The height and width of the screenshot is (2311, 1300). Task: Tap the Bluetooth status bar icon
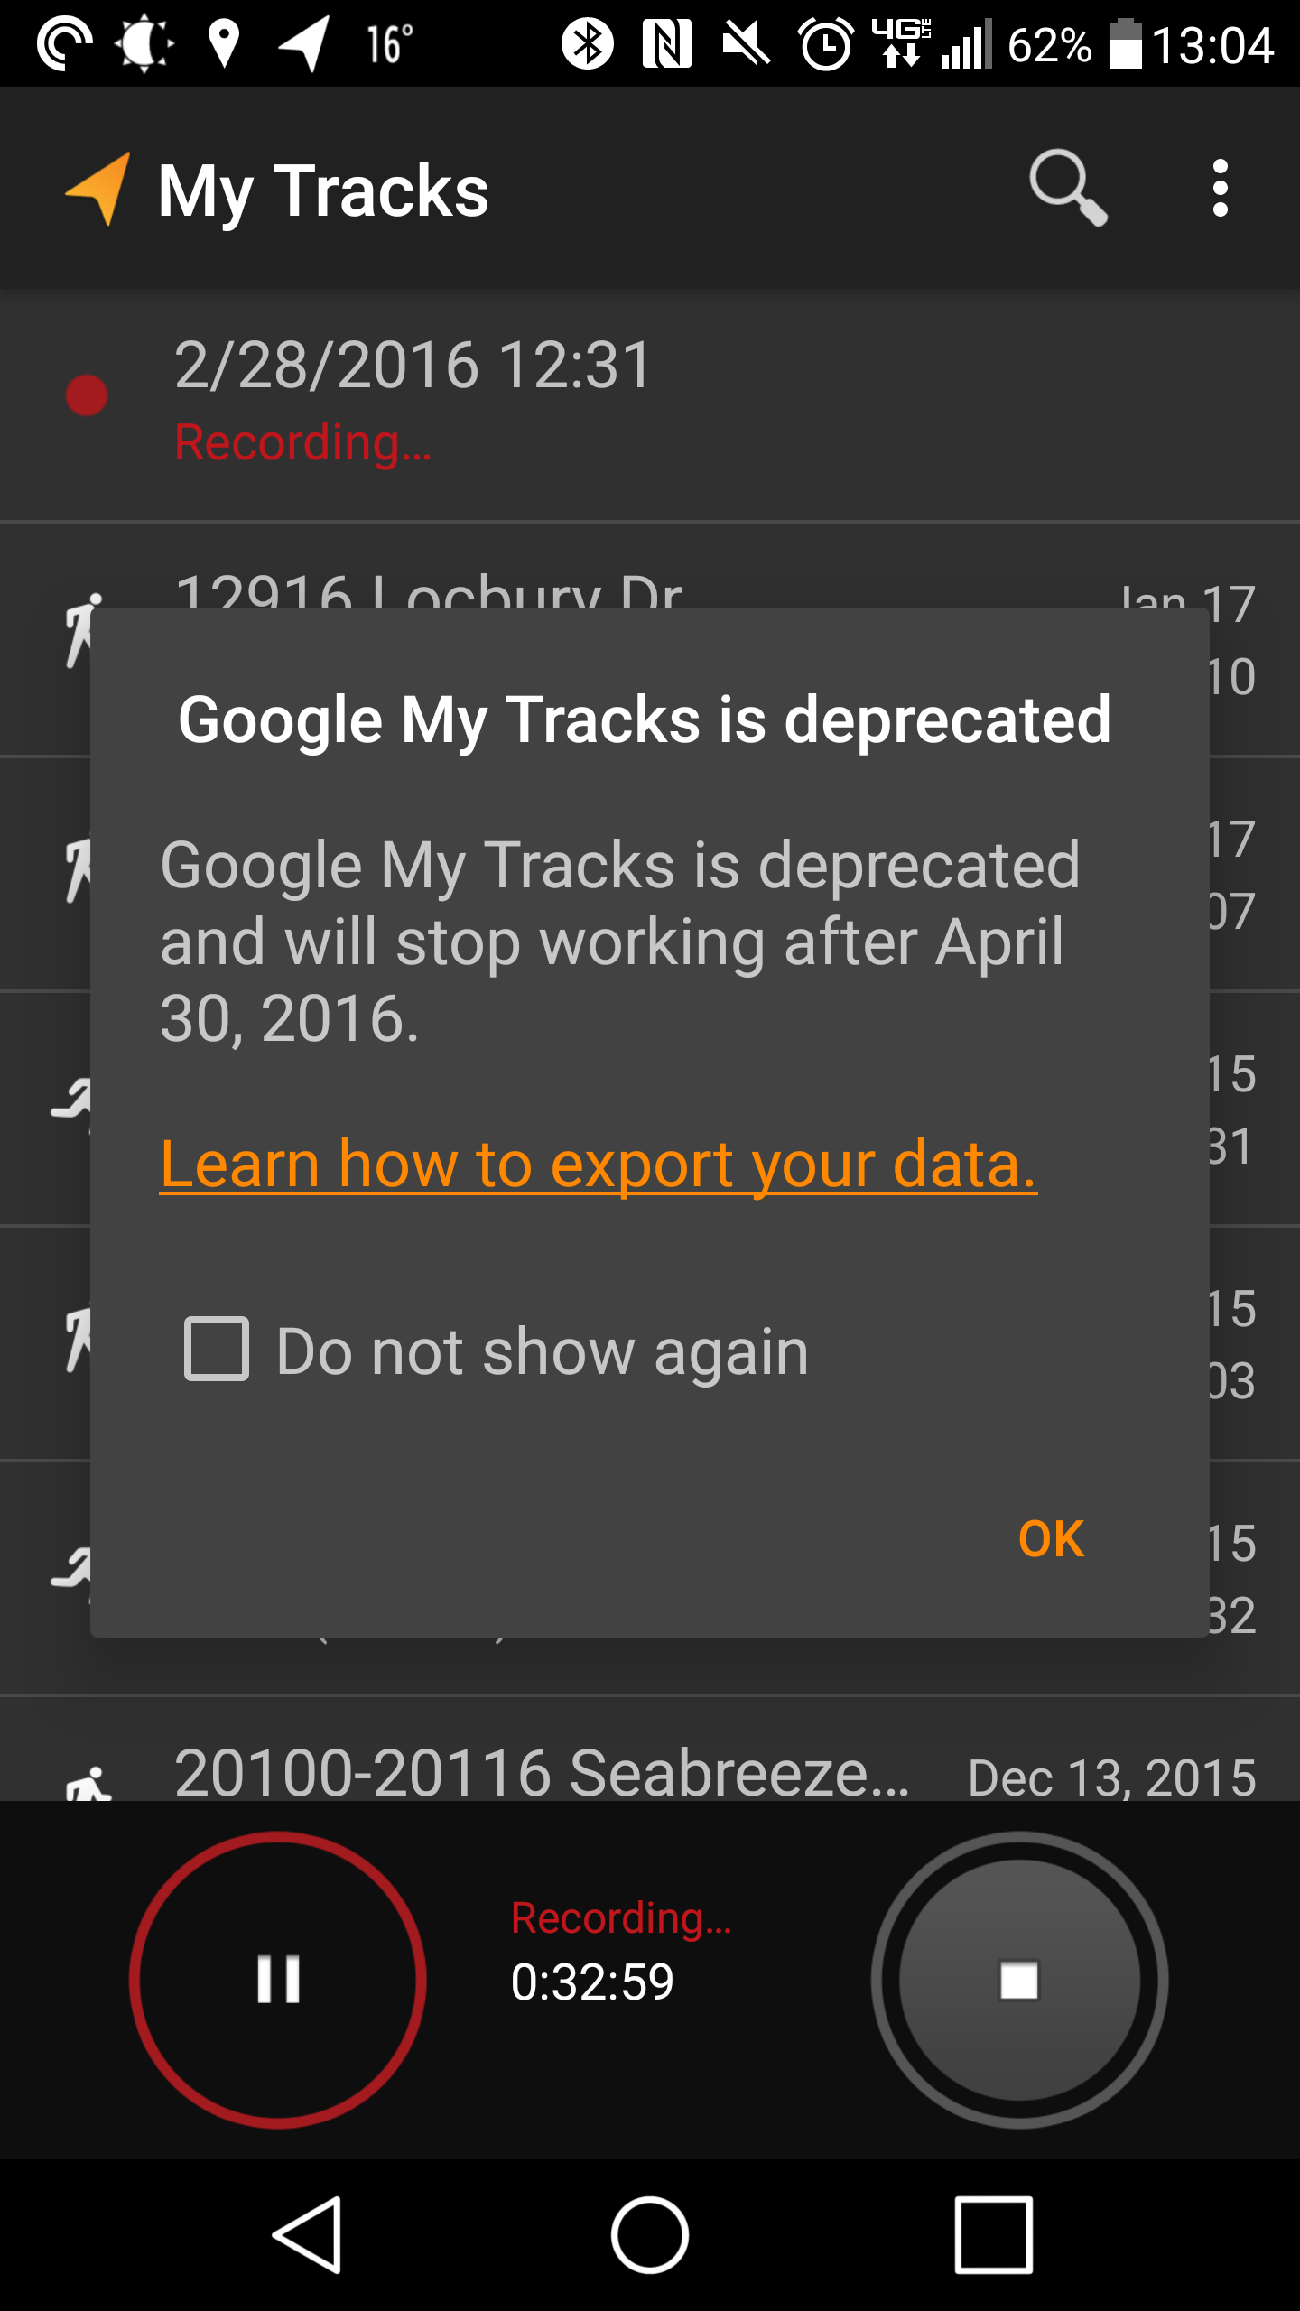pos(587,43)
